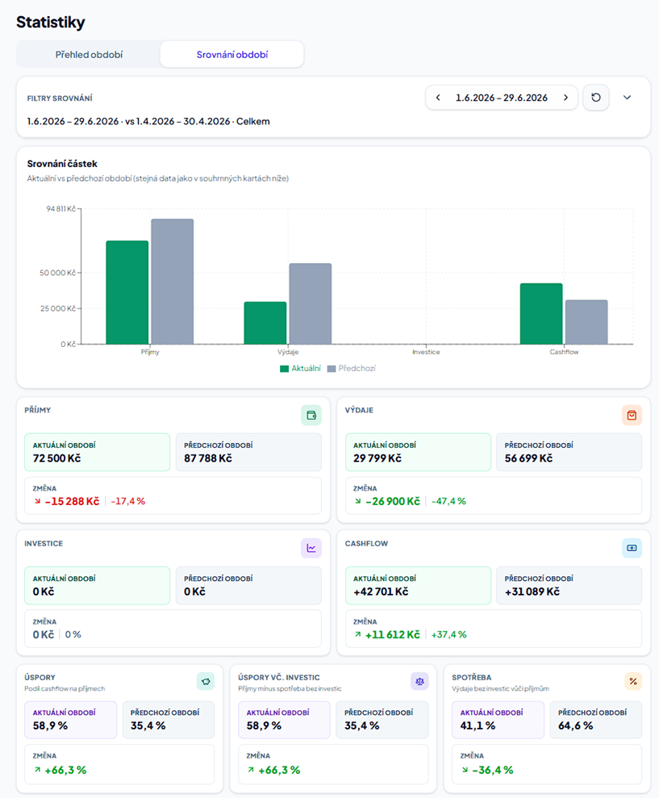
Task: Click the piggy bank icon in Úspory card
Action: [206, 681]
